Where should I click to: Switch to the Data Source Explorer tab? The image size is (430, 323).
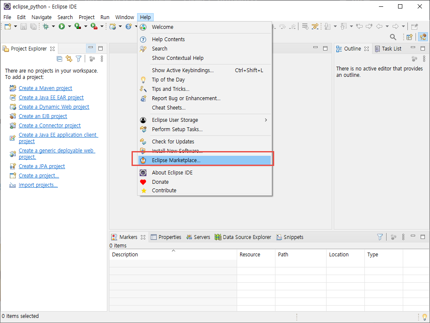(243, 237)
